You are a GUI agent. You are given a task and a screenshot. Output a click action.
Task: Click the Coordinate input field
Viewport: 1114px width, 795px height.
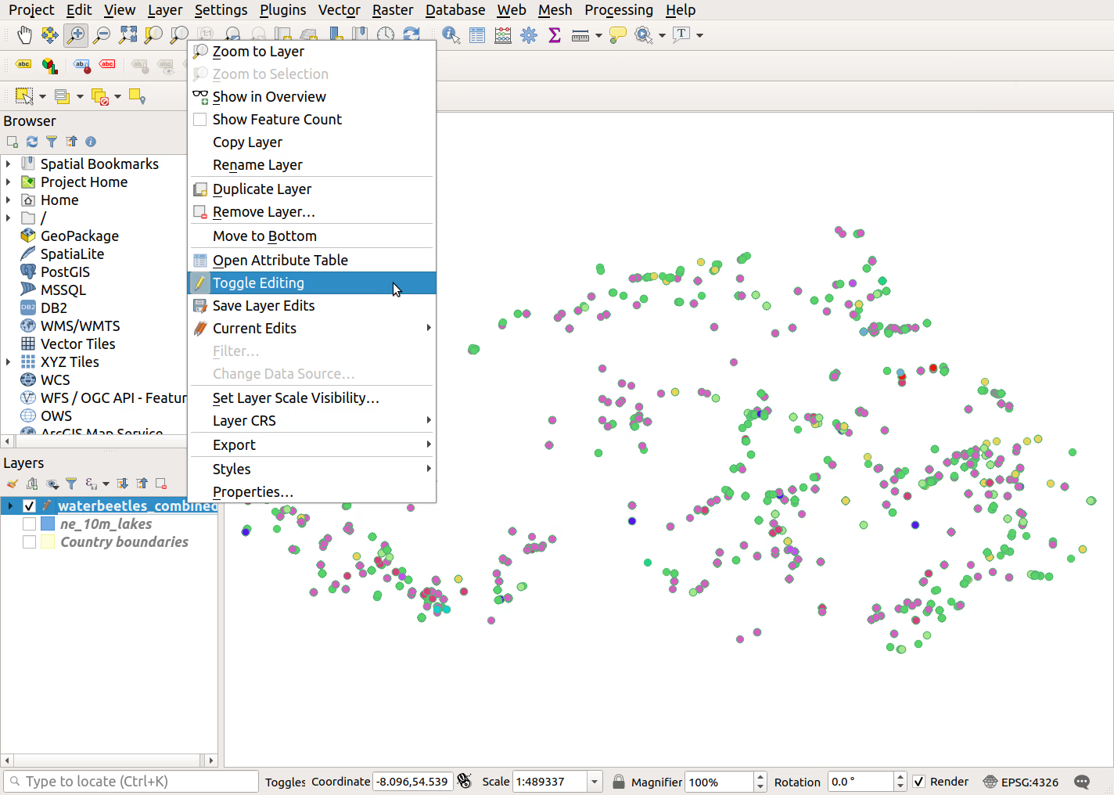coord(413,781)
